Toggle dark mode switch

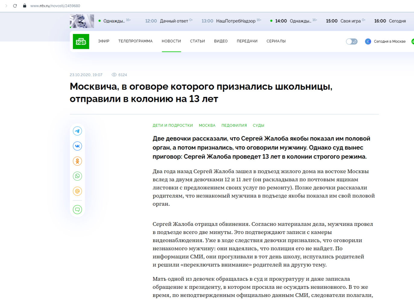352,41
